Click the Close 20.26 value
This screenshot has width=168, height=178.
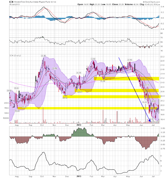coord(118,4)
